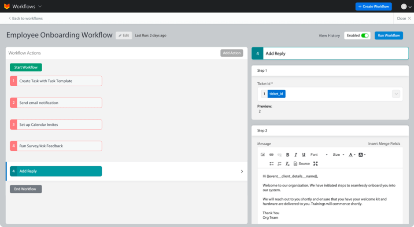
Task: Click Create Workflow button
Action: click(x=373, y=6)
